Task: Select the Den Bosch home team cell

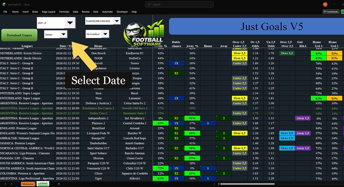Action: (98, 53)
